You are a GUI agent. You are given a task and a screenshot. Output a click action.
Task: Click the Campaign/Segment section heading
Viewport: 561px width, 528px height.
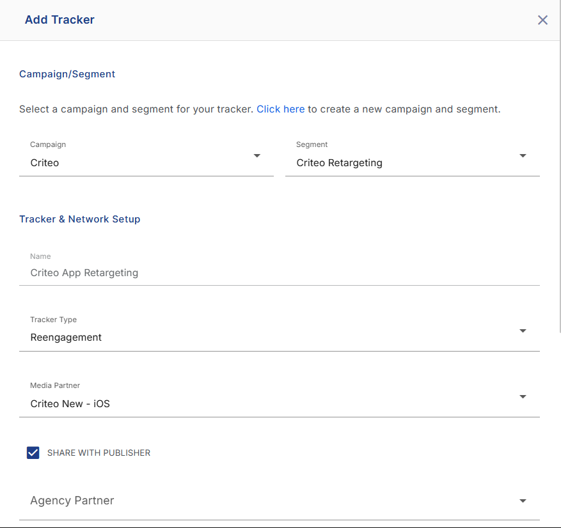point(67,74)
